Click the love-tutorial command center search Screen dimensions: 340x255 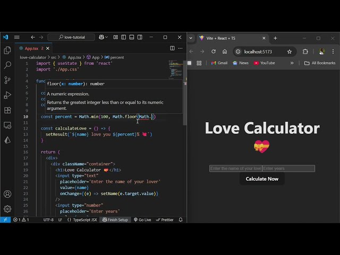pyautogui.click(x=71, y=37)
